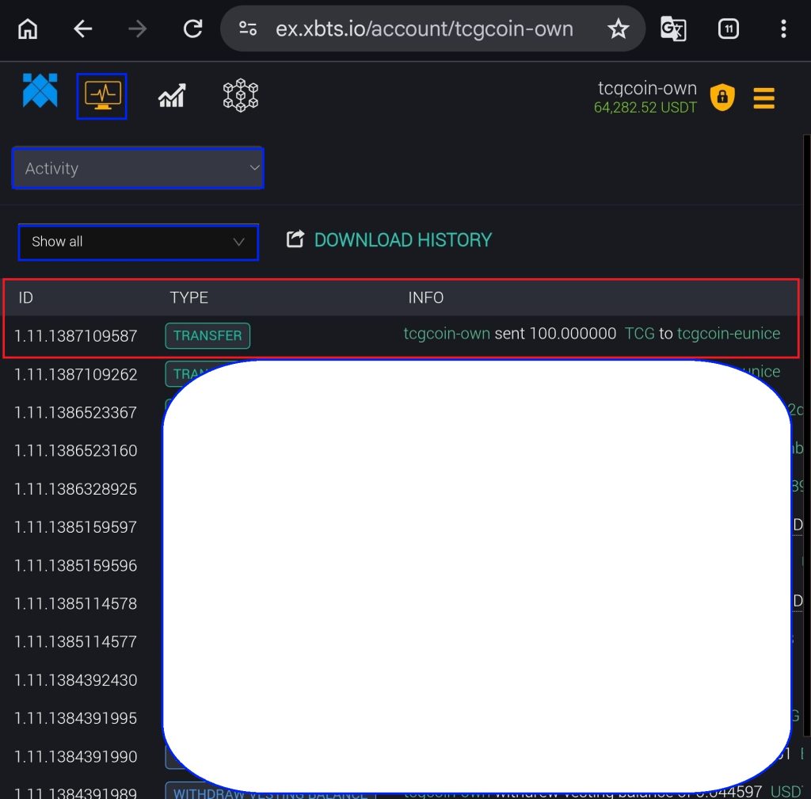Click the TRANSFER tag in the first row
The width and height of the screenshot is (811, 799).
[208, 335]
